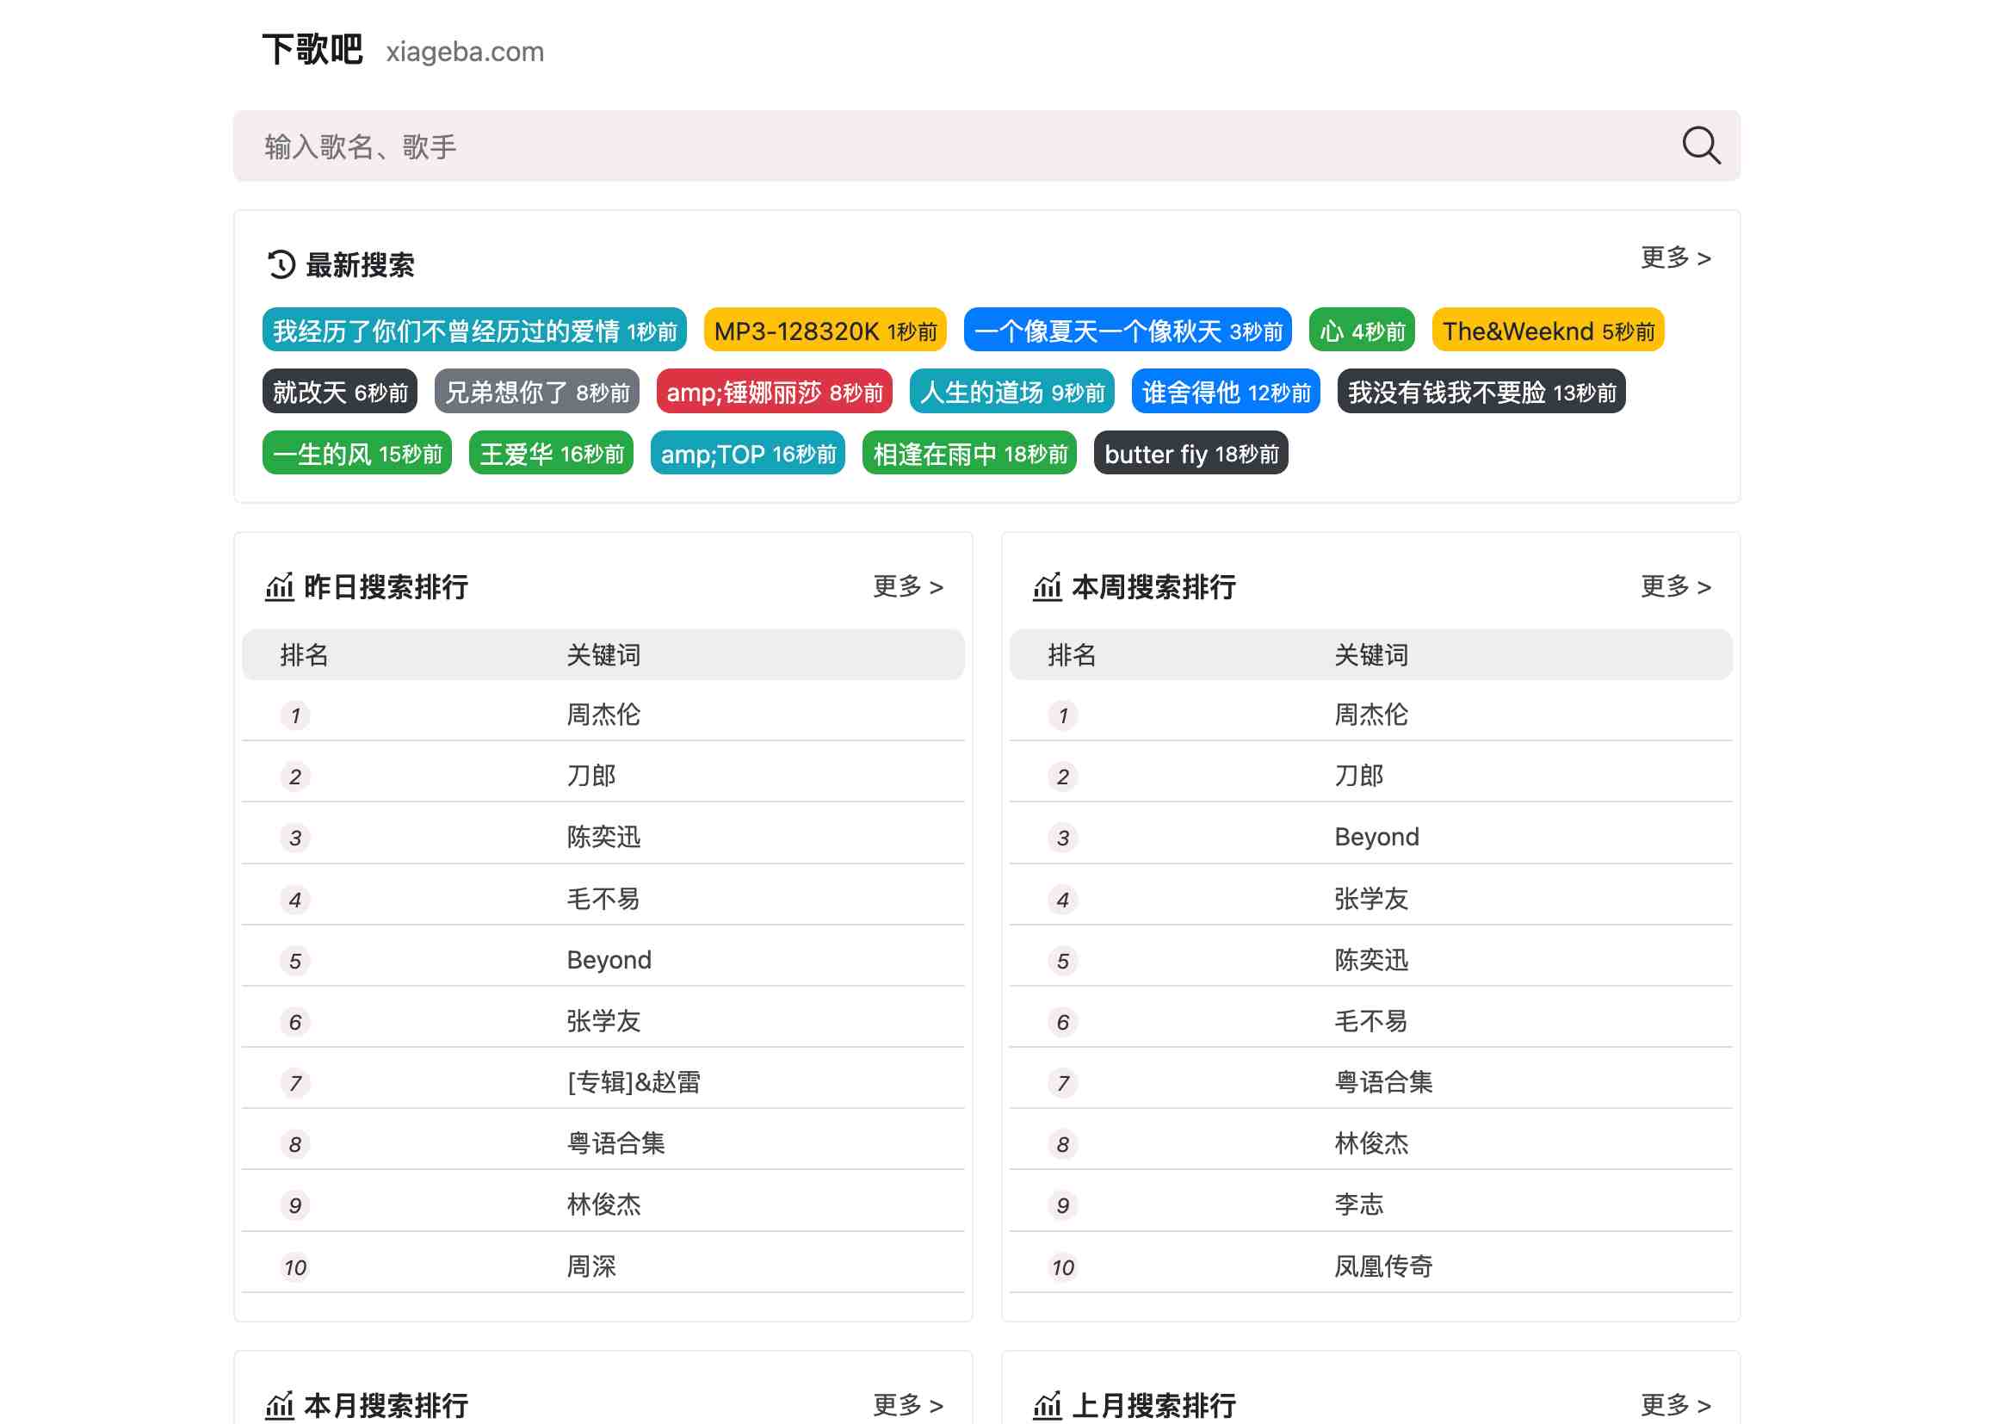Image resolution: width=1997 pixels, height=1424 pixels.
Task: Click 周杰伦 in 昨日搜索排行
Action: pos(603,715)
